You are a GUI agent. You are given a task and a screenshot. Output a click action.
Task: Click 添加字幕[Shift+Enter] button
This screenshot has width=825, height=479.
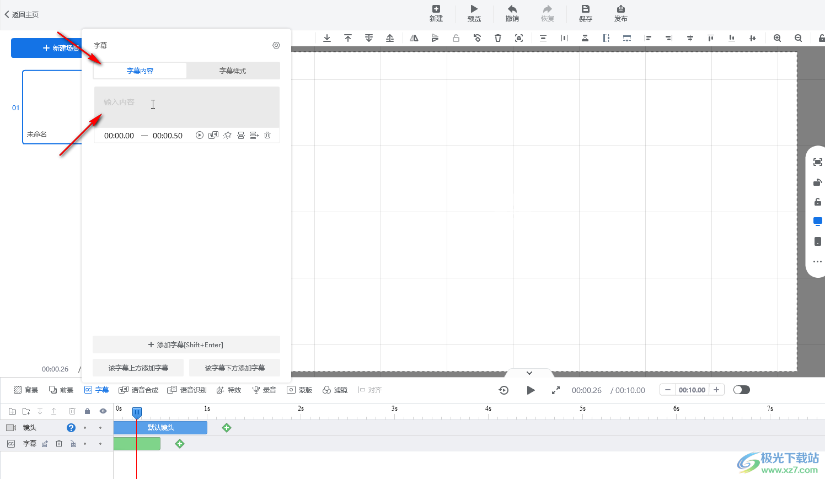(186, 345)
